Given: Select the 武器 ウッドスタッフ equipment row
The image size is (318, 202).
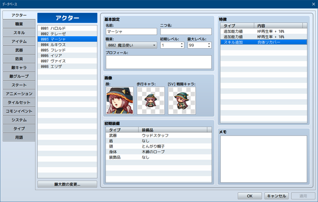Looking at the screenshot, I should 159,135.
